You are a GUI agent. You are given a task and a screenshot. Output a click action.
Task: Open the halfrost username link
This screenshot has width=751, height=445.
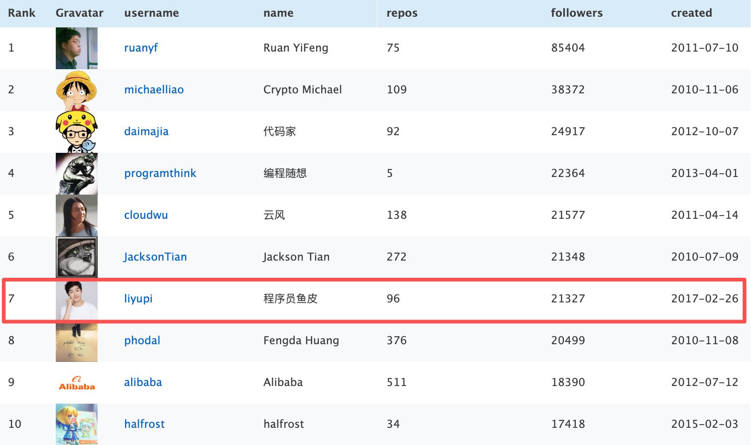pyautogui.click(x=145, y=424)
